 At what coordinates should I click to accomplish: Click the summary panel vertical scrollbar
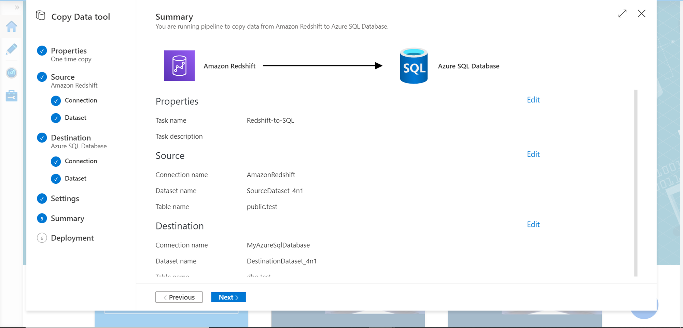[636, 183]
